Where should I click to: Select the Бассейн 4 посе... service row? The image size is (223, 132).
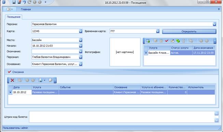click(180, 53)
